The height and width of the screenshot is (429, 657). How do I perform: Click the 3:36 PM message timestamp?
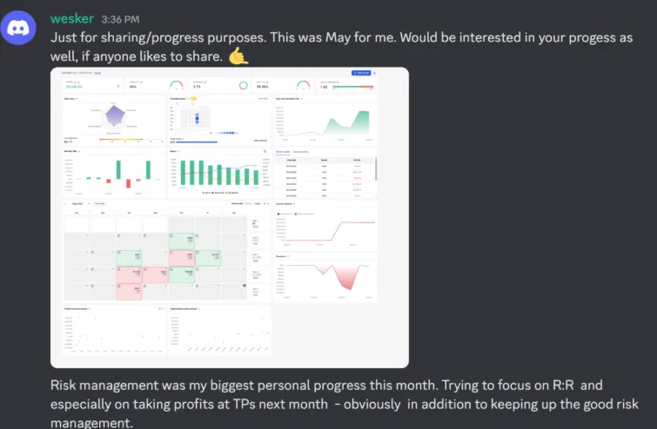click(x=120, y=20)
